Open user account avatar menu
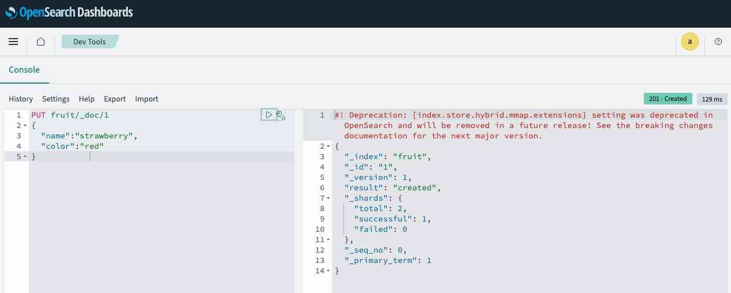 (x=689, y=42)
